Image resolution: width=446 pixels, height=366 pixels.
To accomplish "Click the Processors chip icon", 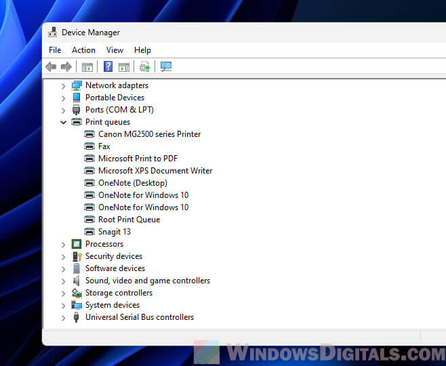I will 77,244.
